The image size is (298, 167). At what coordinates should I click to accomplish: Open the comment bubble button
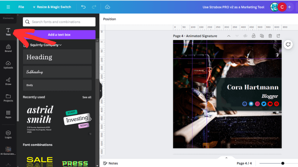[x=288, y=45]
